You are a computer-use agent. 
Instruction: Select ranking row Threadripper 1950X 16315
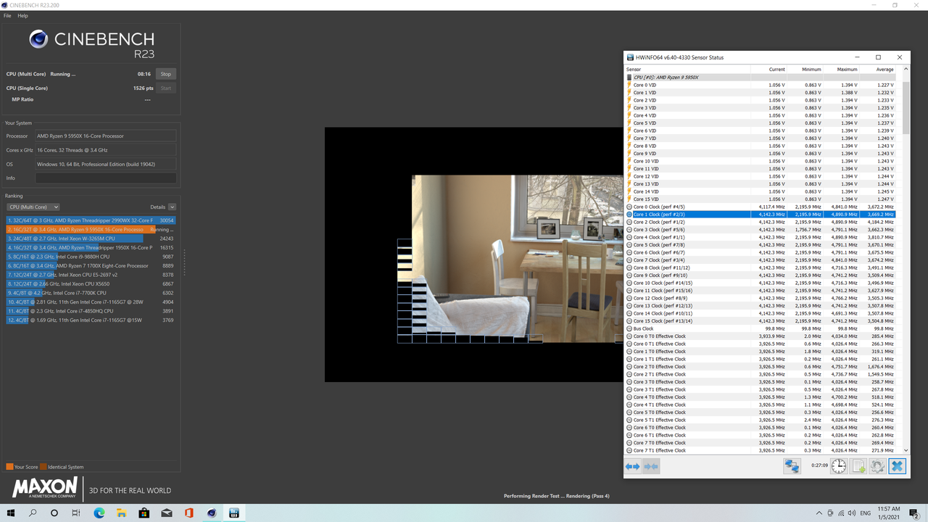tap(91, 247)
